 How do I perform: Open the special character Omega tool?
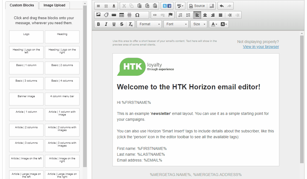(137, 15)
